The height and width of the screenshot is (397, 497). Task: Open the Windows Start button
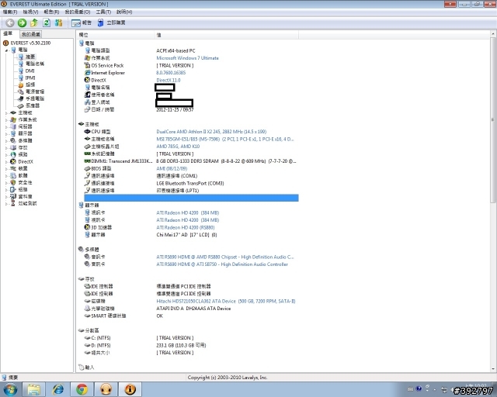coord(10,389)
